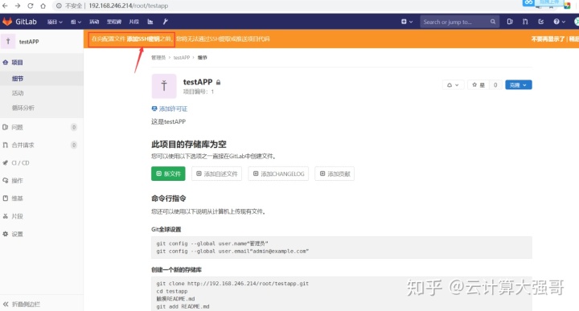
Task: Open 问题 in the left sidebar
Action: click(42, 127)
